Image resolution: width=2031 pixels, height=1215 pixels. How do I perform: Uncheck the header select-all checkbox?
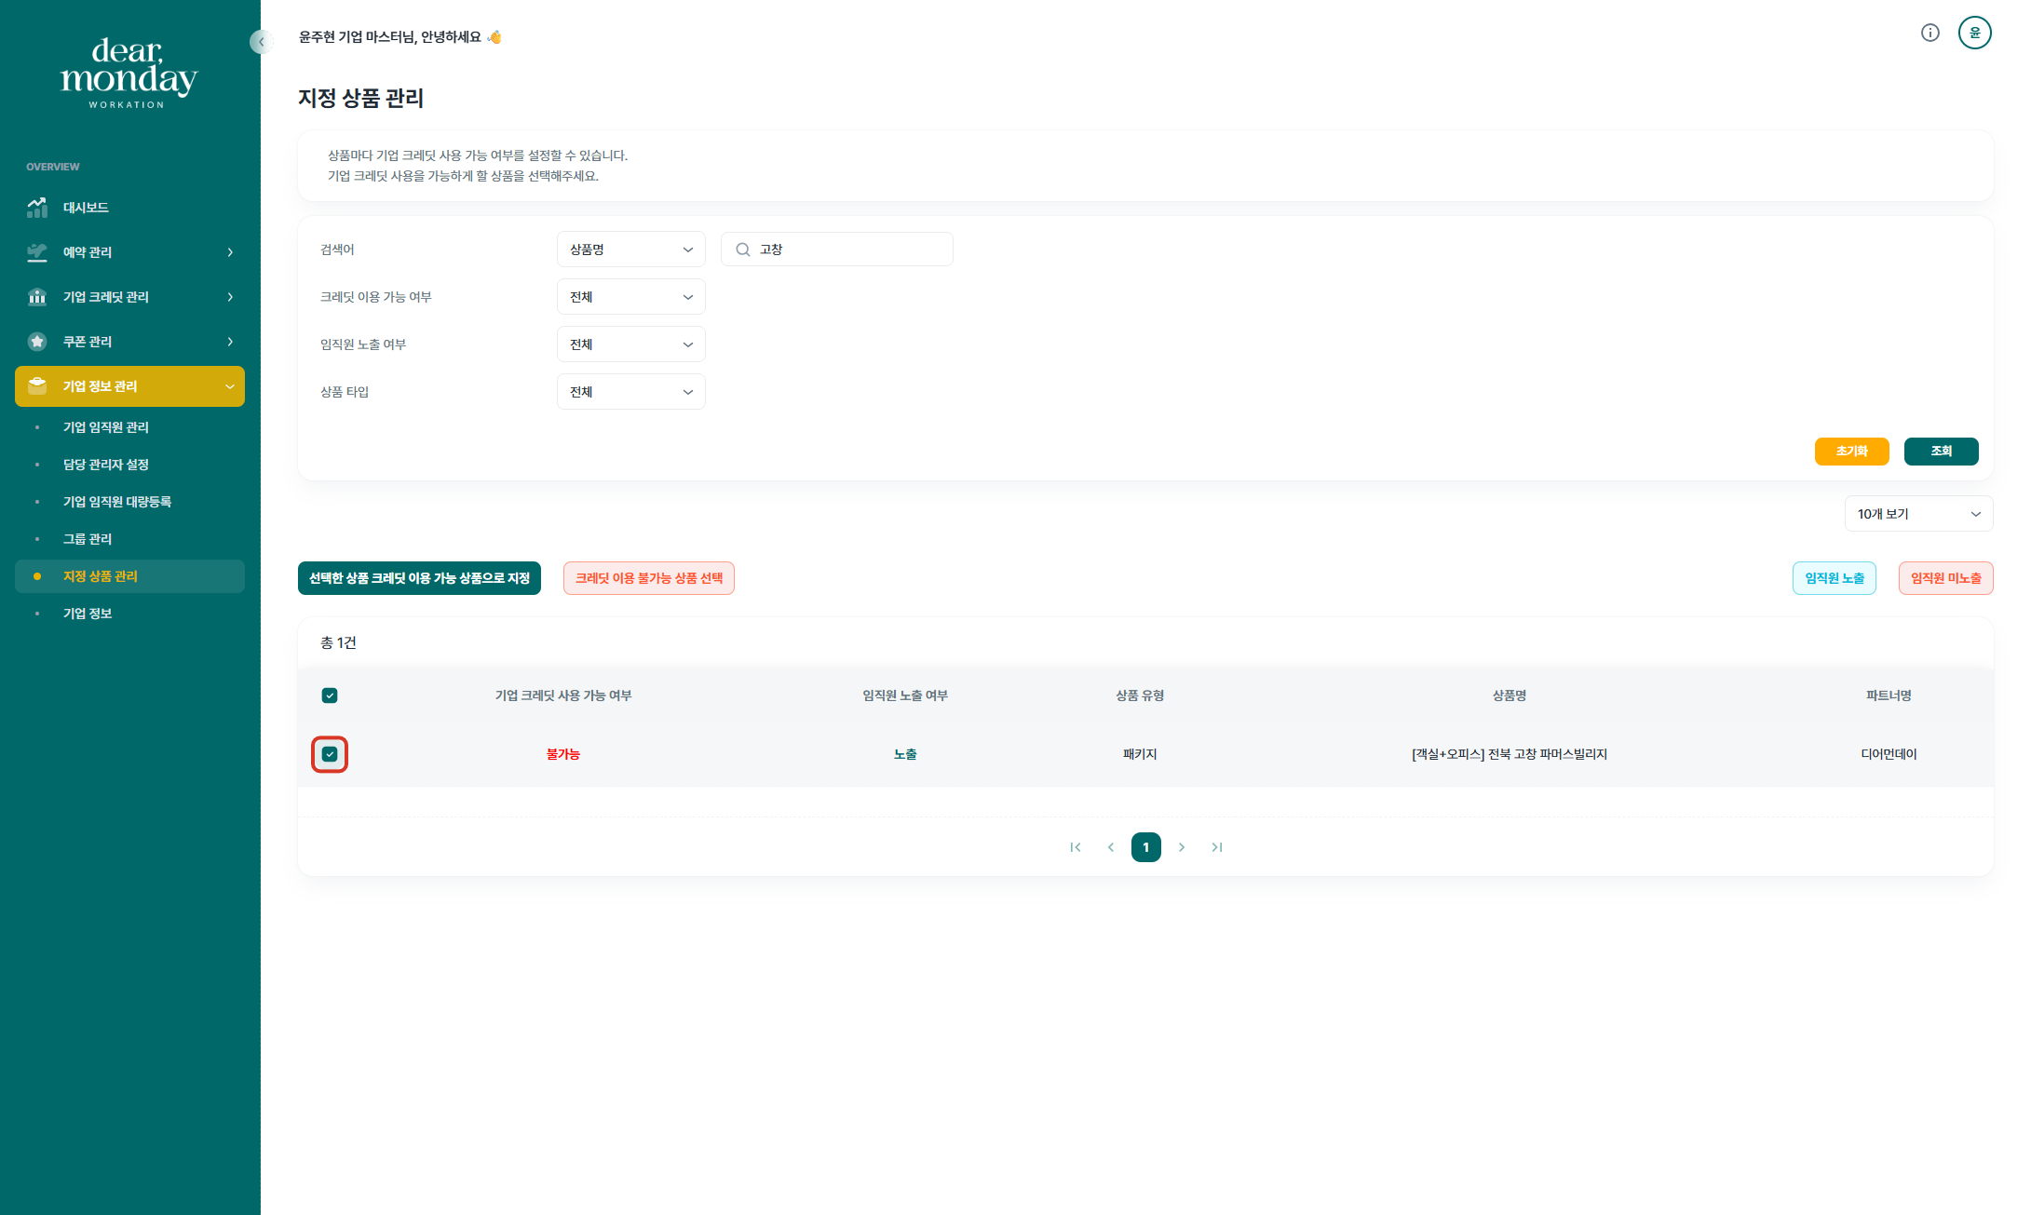(x=330, y=695)
